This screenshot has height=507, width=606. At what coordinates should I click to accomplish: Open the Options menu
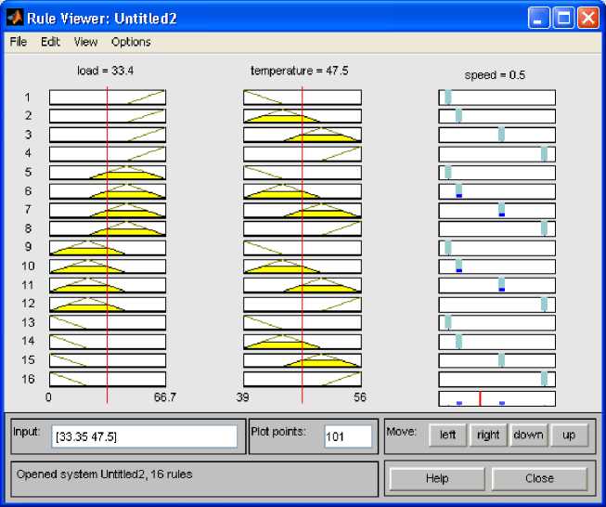[x=131, y=42]
